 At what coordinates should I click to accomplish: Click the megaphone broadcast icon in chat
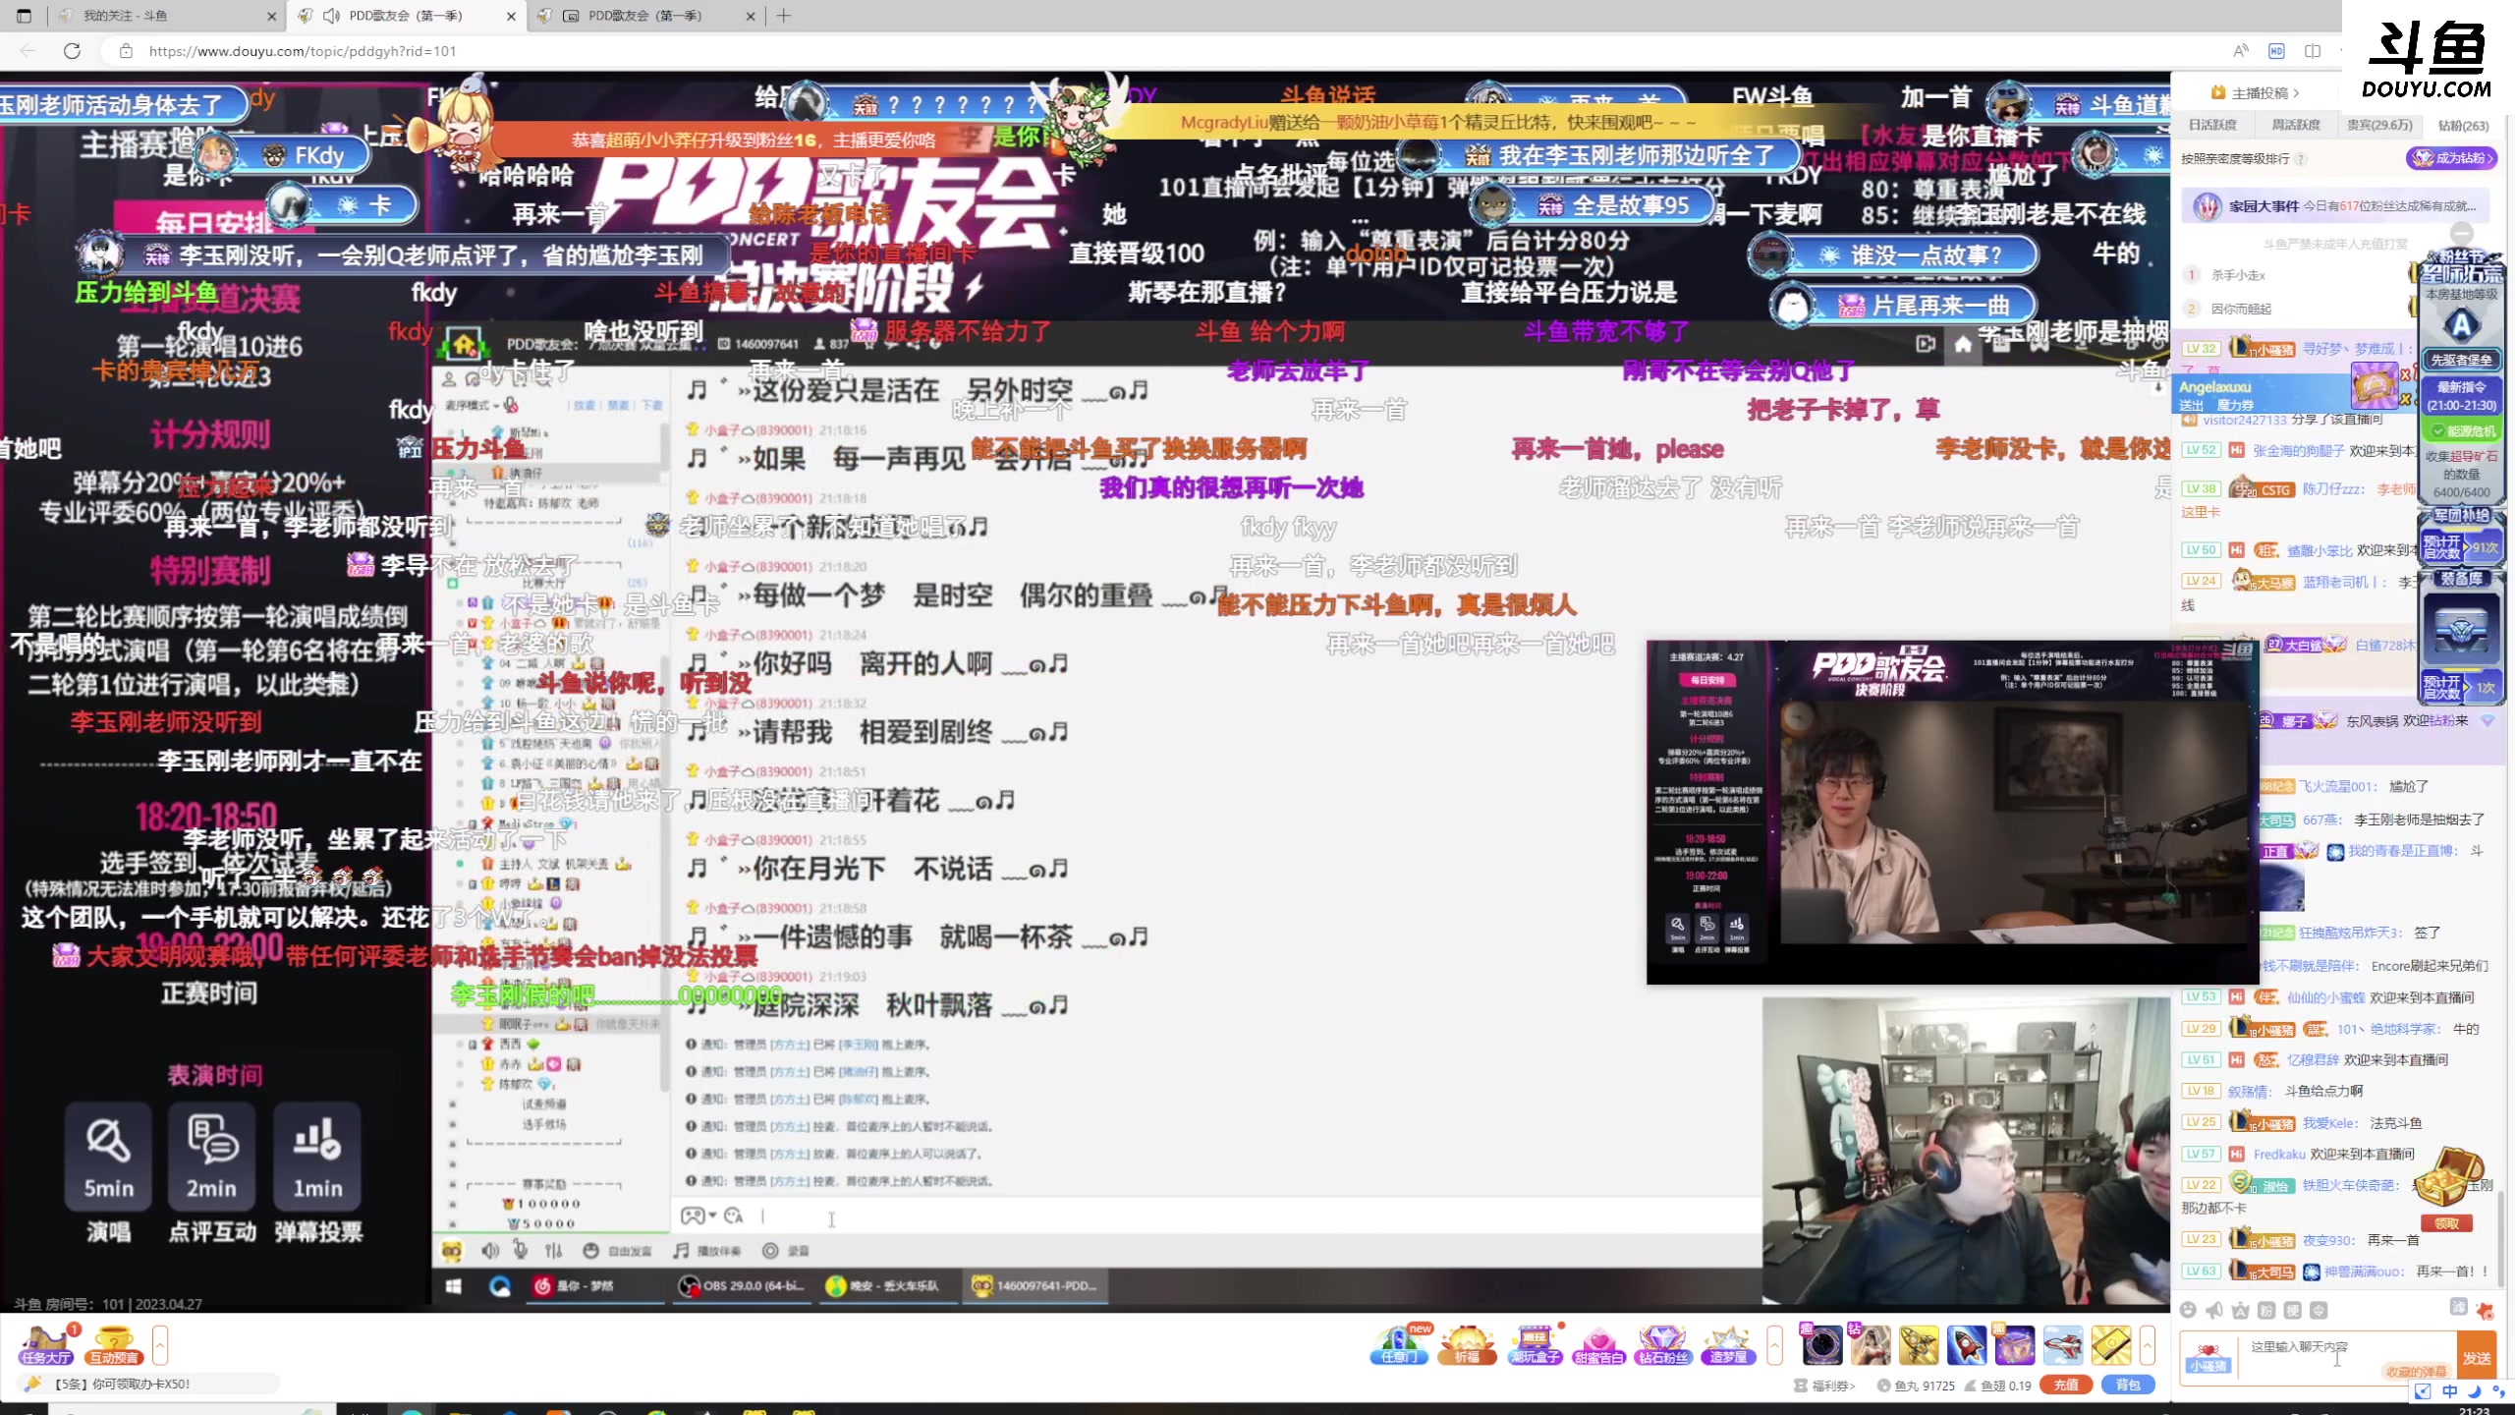pos(2214,1310)
